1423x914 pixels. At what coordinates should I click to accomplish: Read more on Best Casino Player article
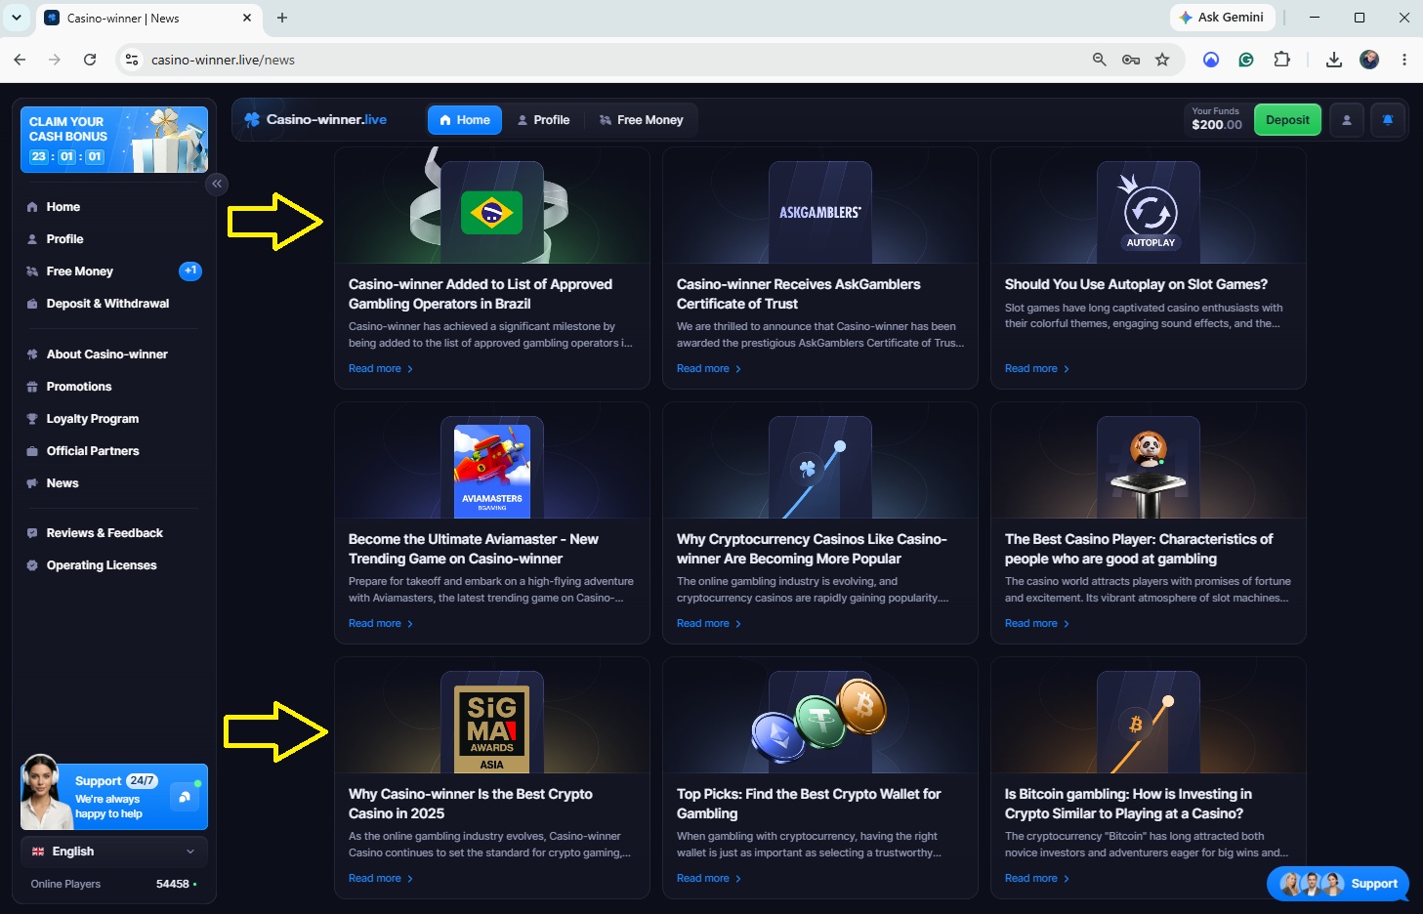pos(1037,624)
